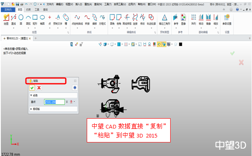The image size is (252, 156).
Task: Select the 槽 slot tool
Action: pos(66,19)
